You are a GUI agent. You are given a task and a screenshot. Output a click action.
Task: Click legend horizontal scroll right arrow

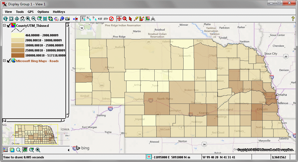pos(63,121)
